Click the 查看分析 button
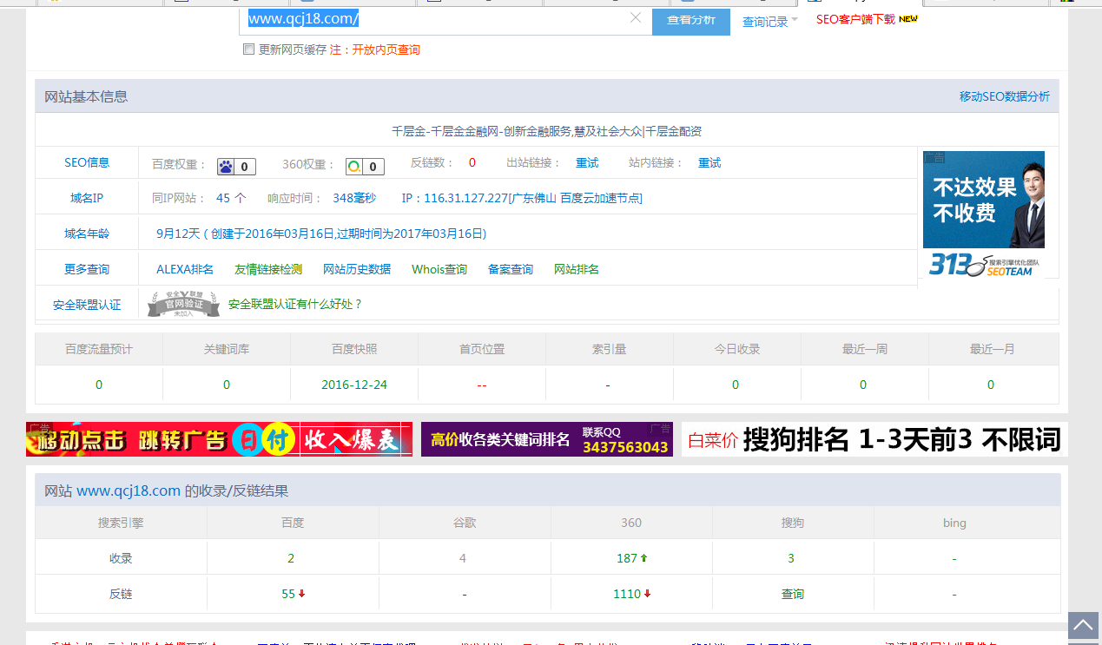This screenshot has width=1102, height=645. click(x=691, y=20)
